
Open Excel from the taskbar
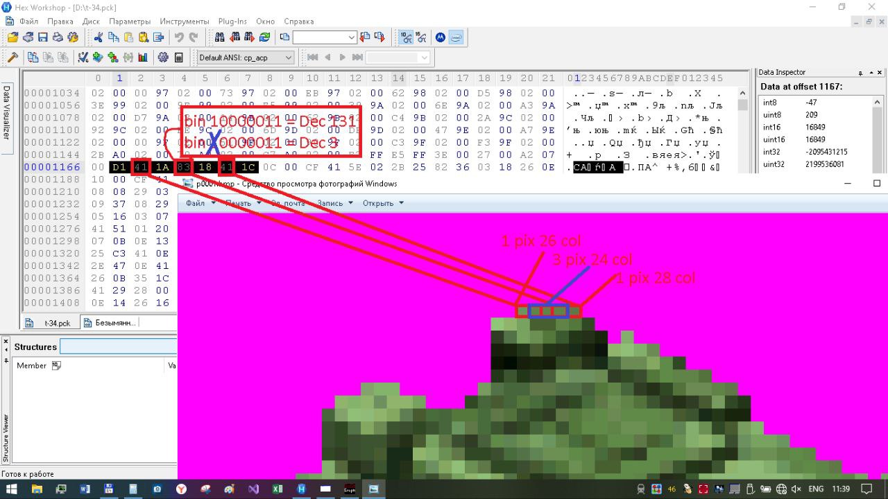pos(277,489)
